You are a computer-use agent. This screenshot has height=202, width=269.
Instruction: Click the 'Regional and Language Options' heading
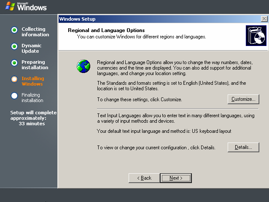(x=106, y=30)
